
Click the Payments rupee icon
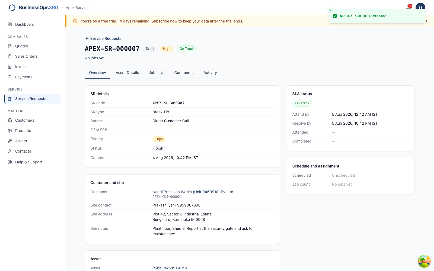point(10,77)
